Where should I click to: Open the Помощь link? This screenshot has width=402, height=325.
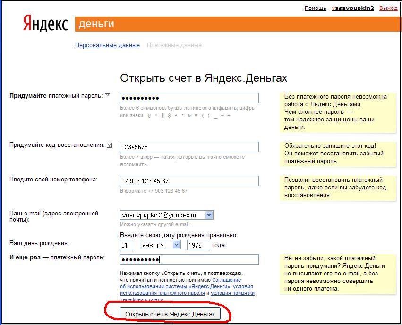[316, 8]
